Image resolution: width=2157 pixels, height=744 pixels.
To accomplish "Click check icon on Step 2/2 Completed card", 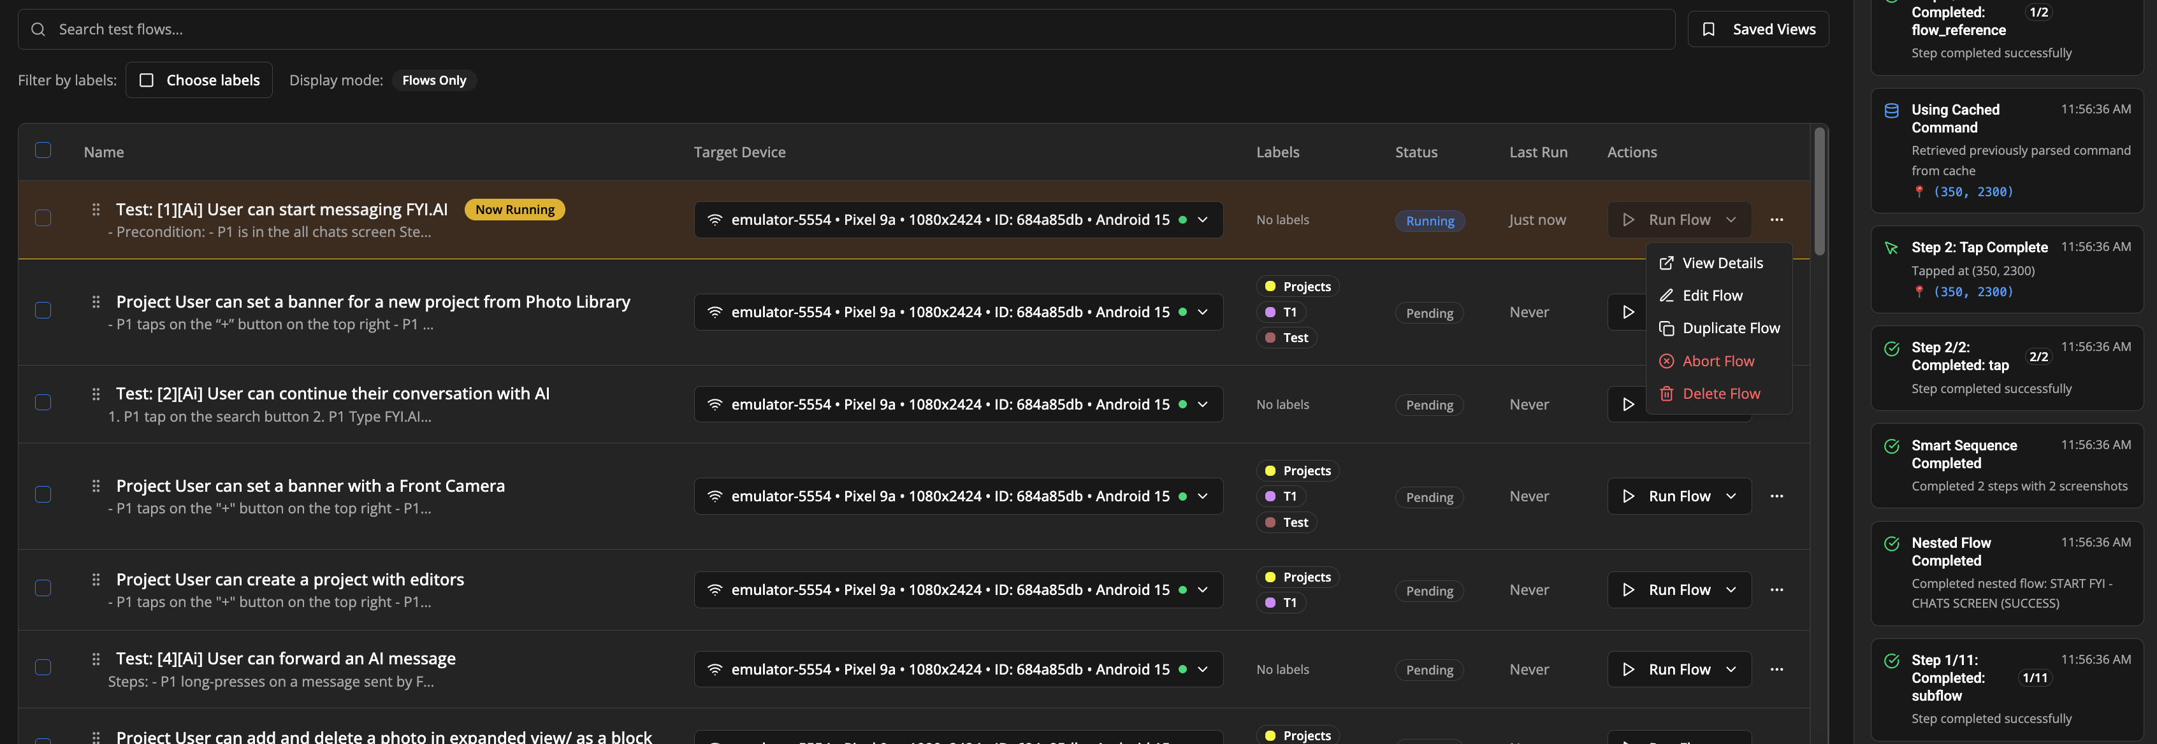I will click(x=1892, y=348).
